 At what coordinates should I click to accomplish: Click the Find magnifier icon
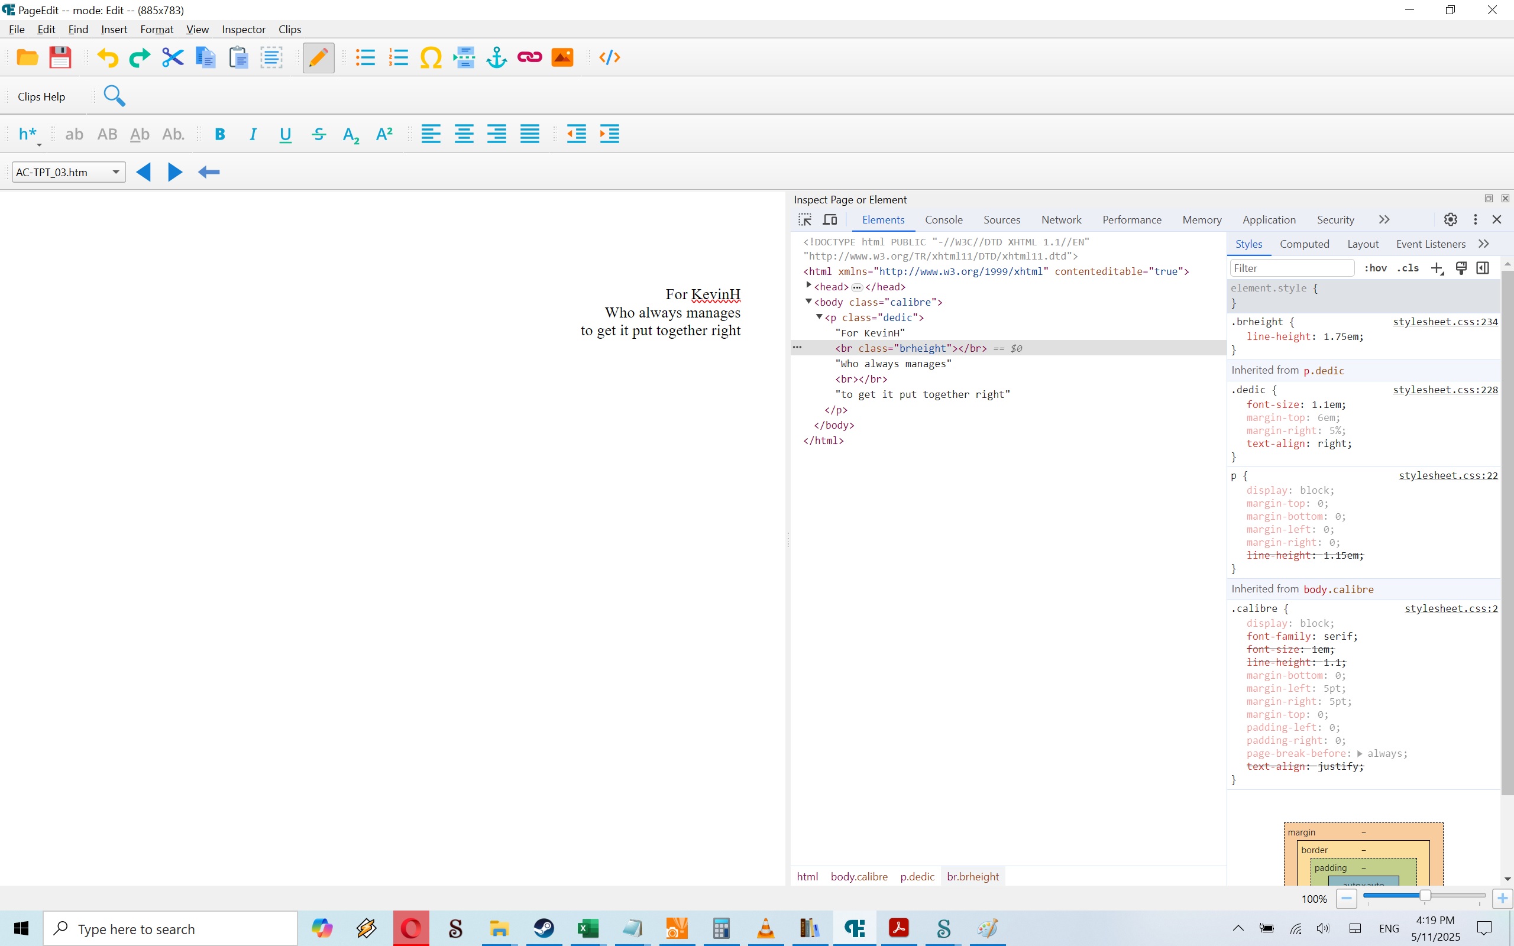coord(115,96)
